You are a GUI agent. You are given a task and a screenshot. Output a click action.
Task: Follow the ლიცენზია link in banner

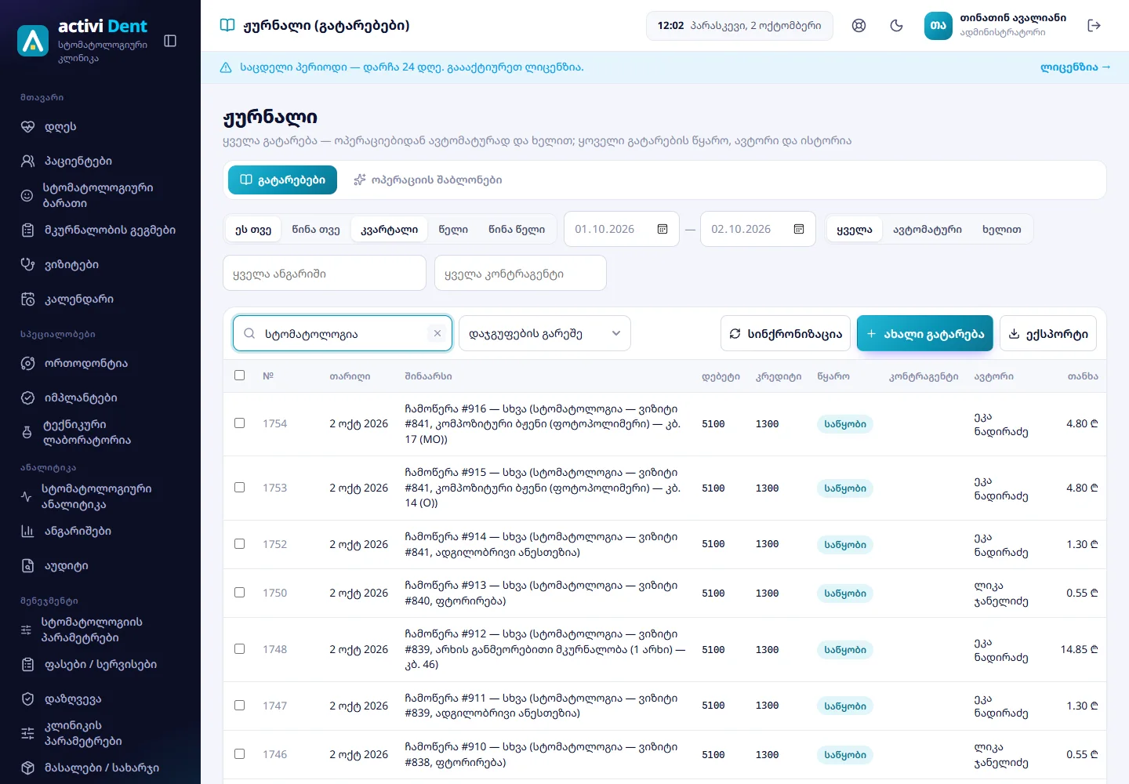pos(1076,67)
